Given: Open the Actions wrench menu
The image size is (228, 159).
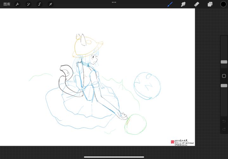Looking at the screenshot, I should click(17, 4).
